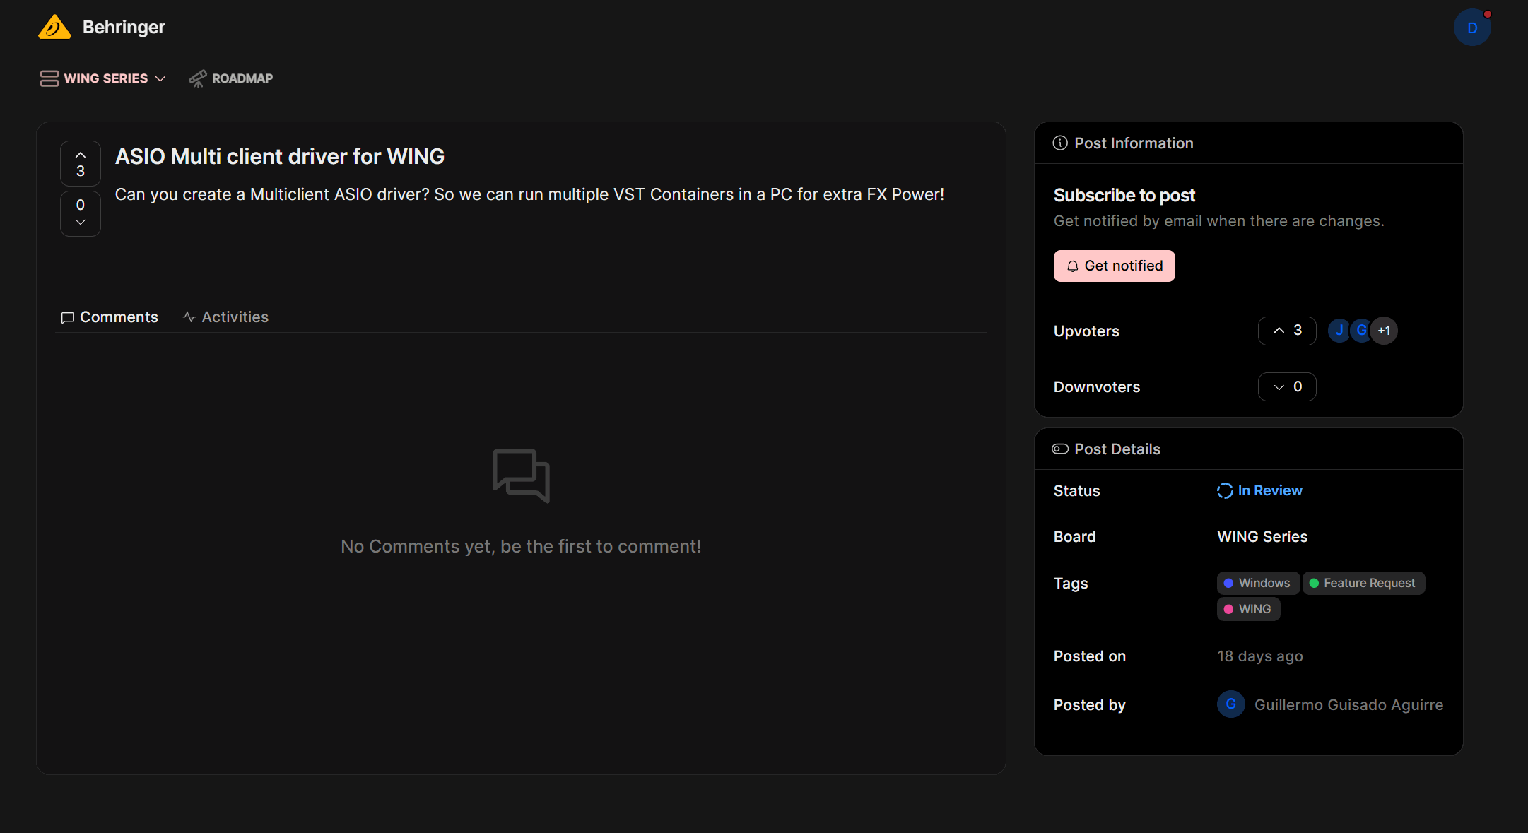Click the 'Get notified by email' description text
The height and width of the screenshot is (833, 1528).
1218,222
